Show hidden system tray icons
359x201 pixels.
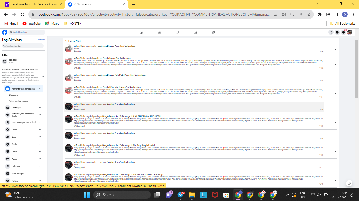288,194
